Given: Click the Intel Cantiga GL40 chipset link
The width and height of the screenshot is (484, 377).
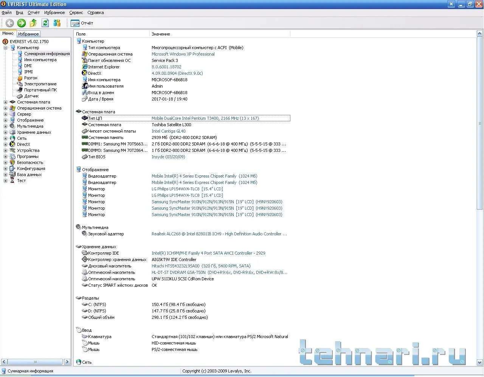Looking at the screenshot, I should click(x=169, y=131).
